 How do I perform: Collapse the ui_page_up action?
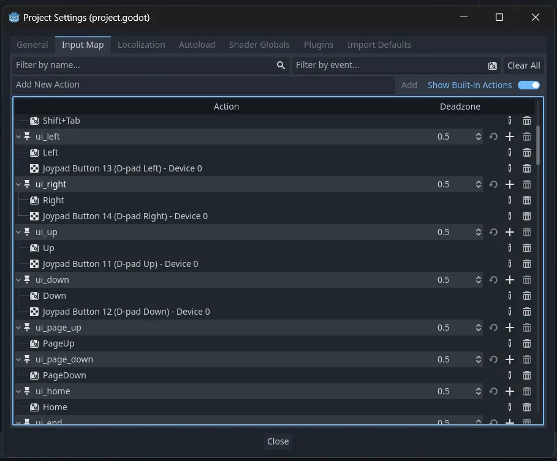18,328
